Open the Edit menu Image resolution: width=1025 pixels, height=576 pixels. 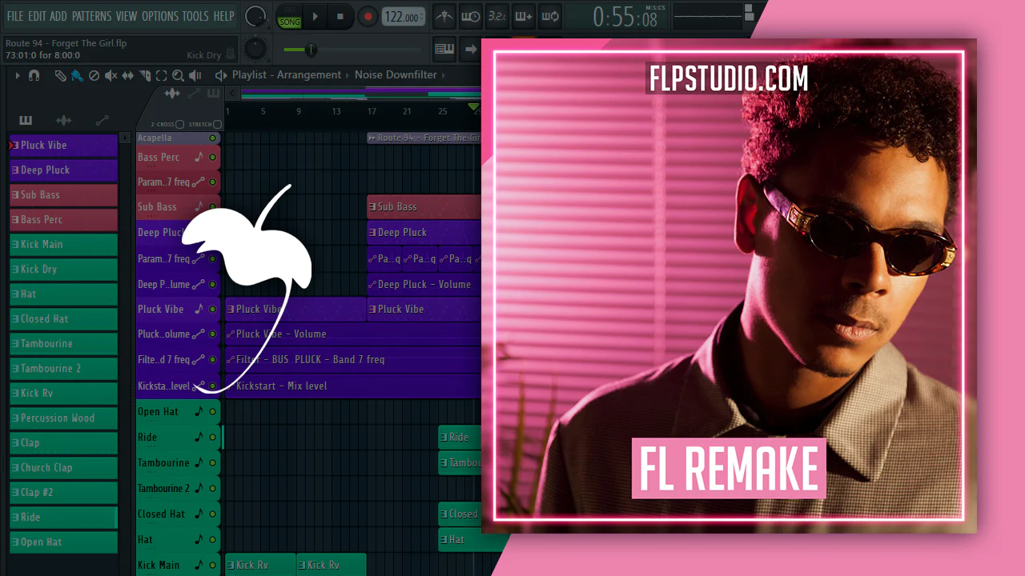37,16
